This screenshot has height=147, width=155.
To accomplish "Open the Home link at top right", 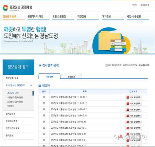I will (x=135, y=5).
